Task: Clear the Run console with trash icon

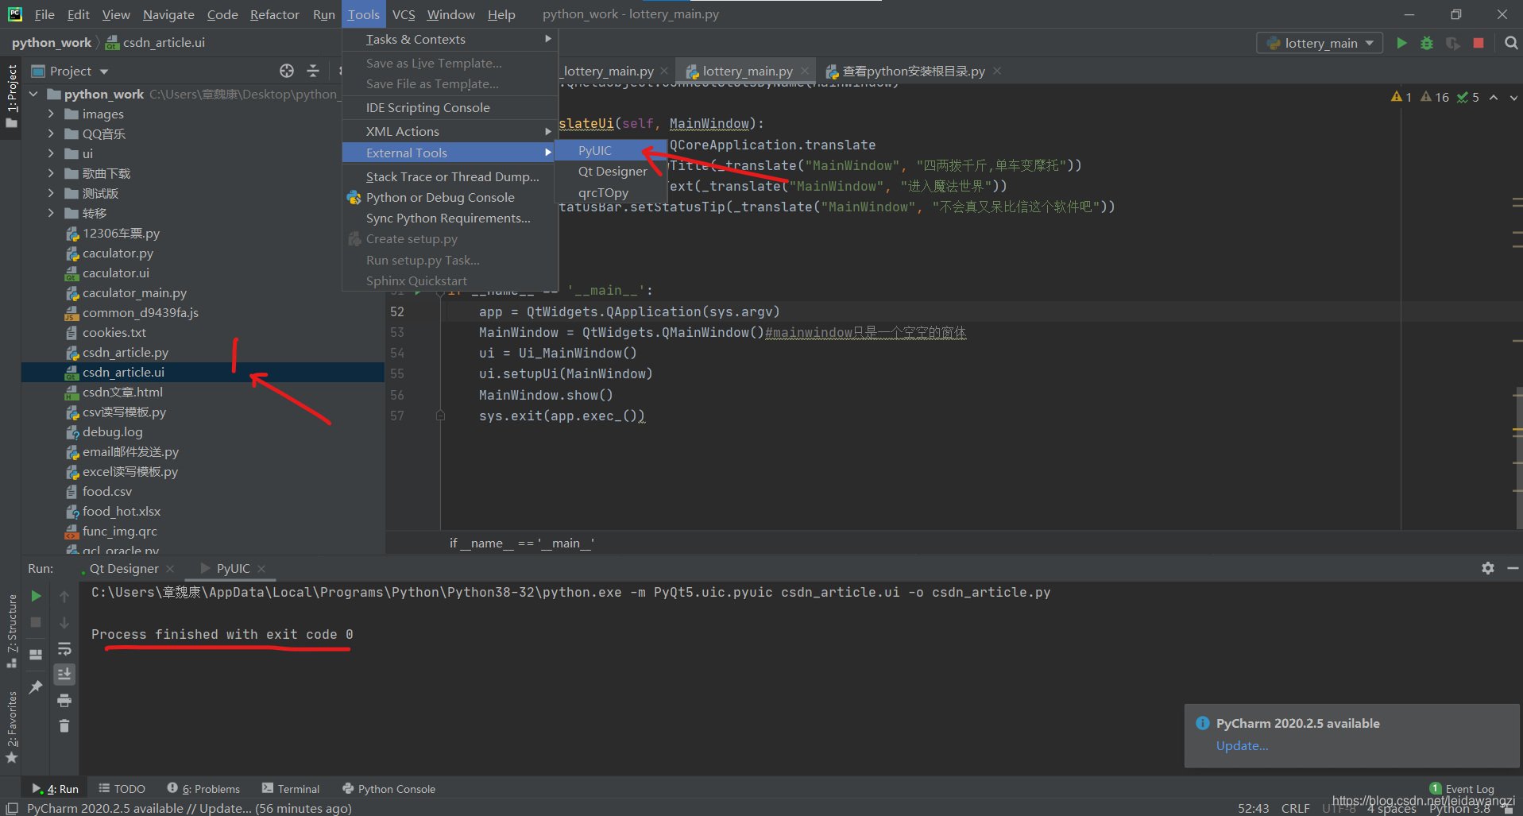Action: click(64, 725)
